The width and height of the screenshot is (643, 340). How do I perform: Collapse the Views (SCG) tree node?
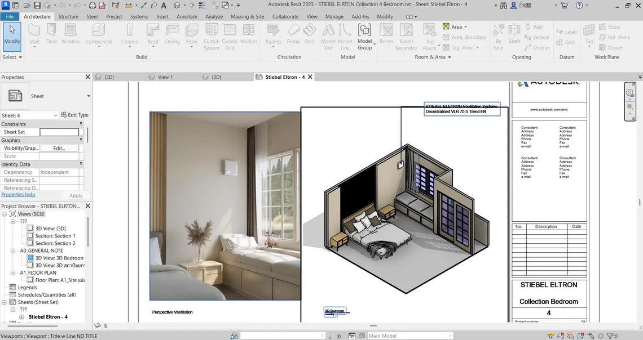4,214
